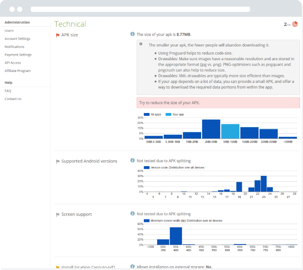Click Contact Us in the Help section
The width and height of the screenshot is (303, 270).
[x=13, y=99]
